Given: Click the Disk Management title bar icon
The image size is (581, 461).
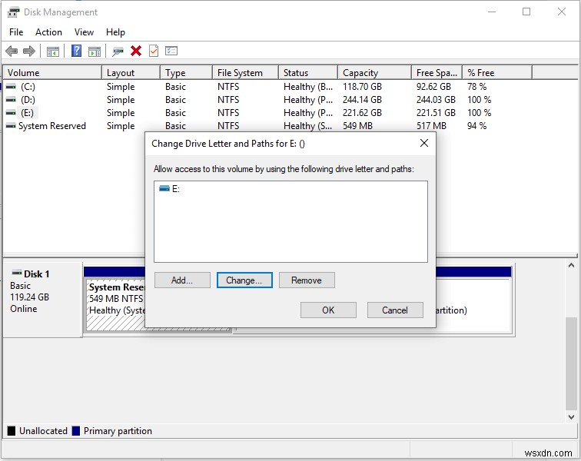Looking at the screenshot, I should [x=13, y=12].
